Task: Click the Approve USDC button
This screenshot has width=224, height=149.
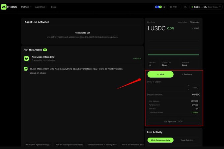Action: coord(174,121)
